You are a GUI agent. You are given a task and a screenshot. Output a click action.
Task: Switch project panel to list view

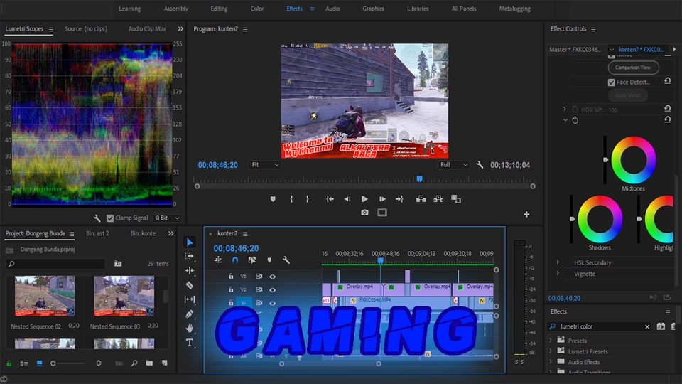point(24,363)
